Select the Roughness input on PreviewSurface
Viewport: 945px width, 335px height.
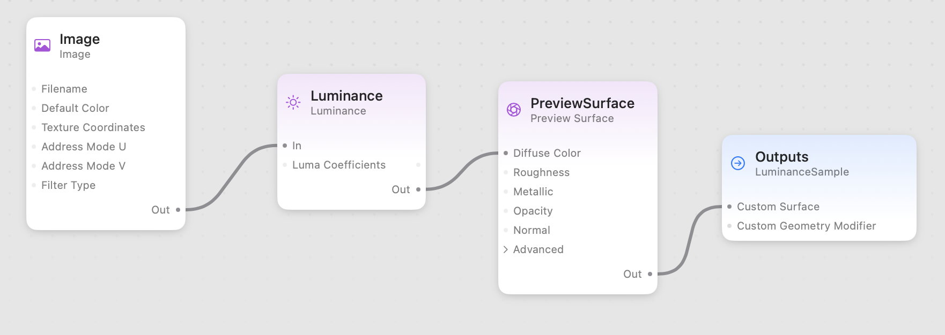coord(541,172)
